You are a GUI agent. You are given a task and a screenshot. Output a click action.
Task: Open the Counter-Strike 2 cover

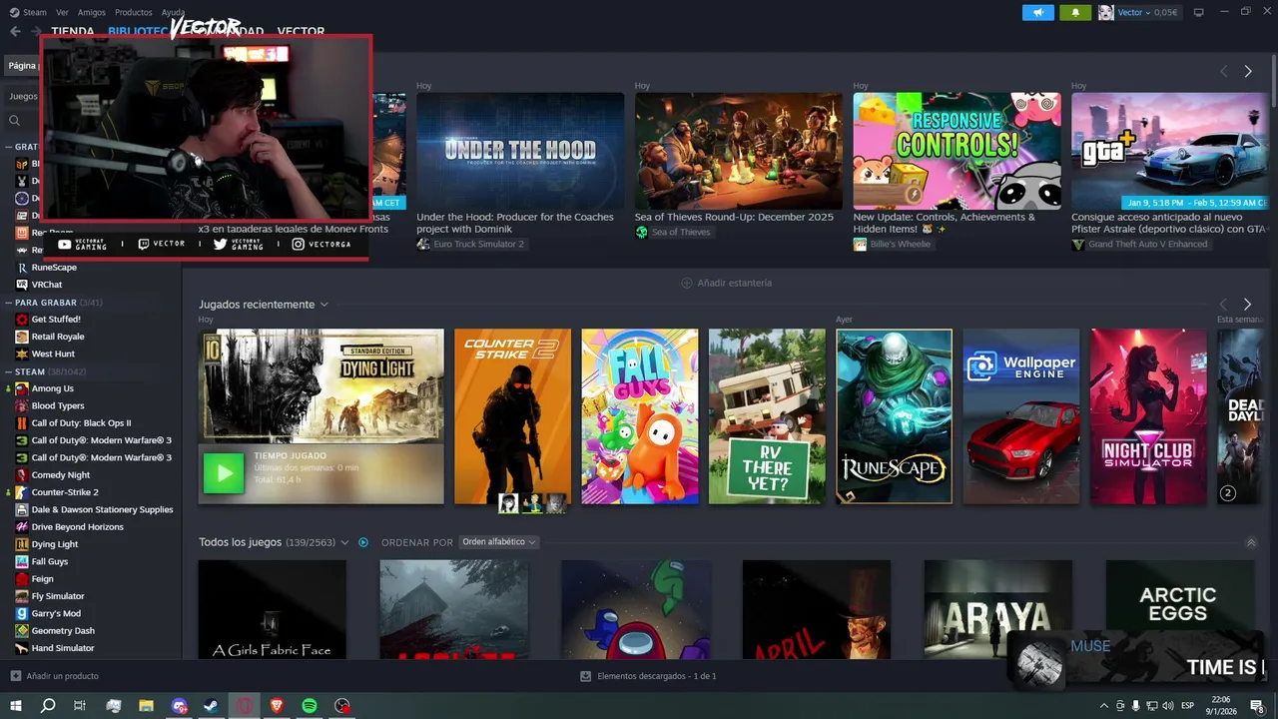click(512, 416)
